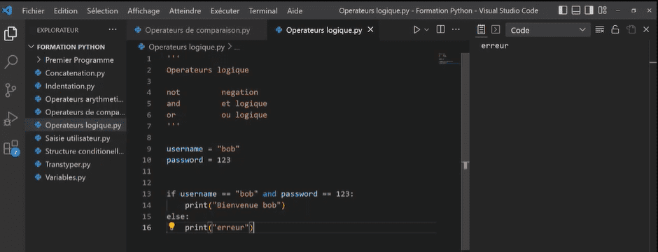Click the VS Code logo in title bar

pyautogui.click(x=7, y=11)
